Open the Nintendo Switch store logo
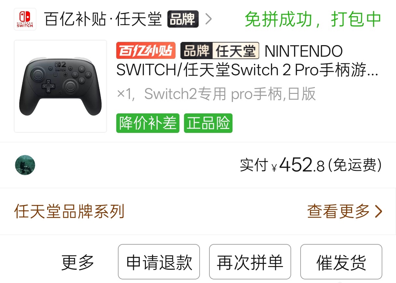Viewport: 396px width, 283px height. 25,19
